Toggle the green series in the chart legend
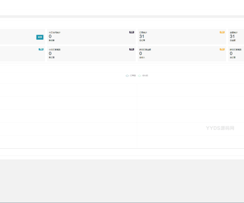 click(143, 76)
